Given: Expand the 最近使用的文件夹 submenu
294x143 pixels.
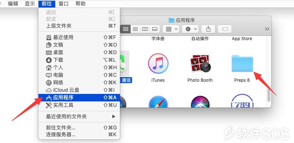Looking at the screenshot, I should click(79, 116).
